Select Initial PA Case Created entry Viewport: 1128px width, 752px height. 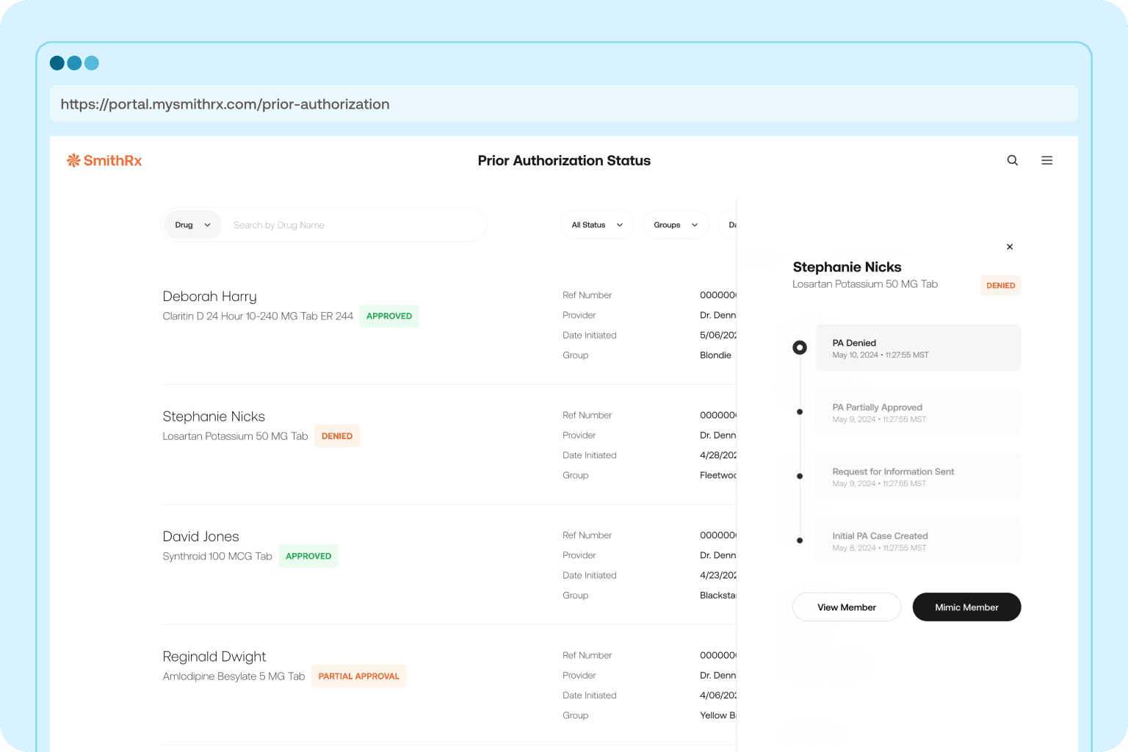click(x=918, y=540)
